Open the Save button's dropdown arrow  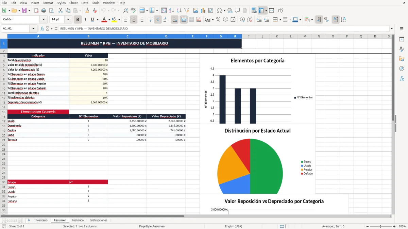pyautogui.click(x=29, y=11)
